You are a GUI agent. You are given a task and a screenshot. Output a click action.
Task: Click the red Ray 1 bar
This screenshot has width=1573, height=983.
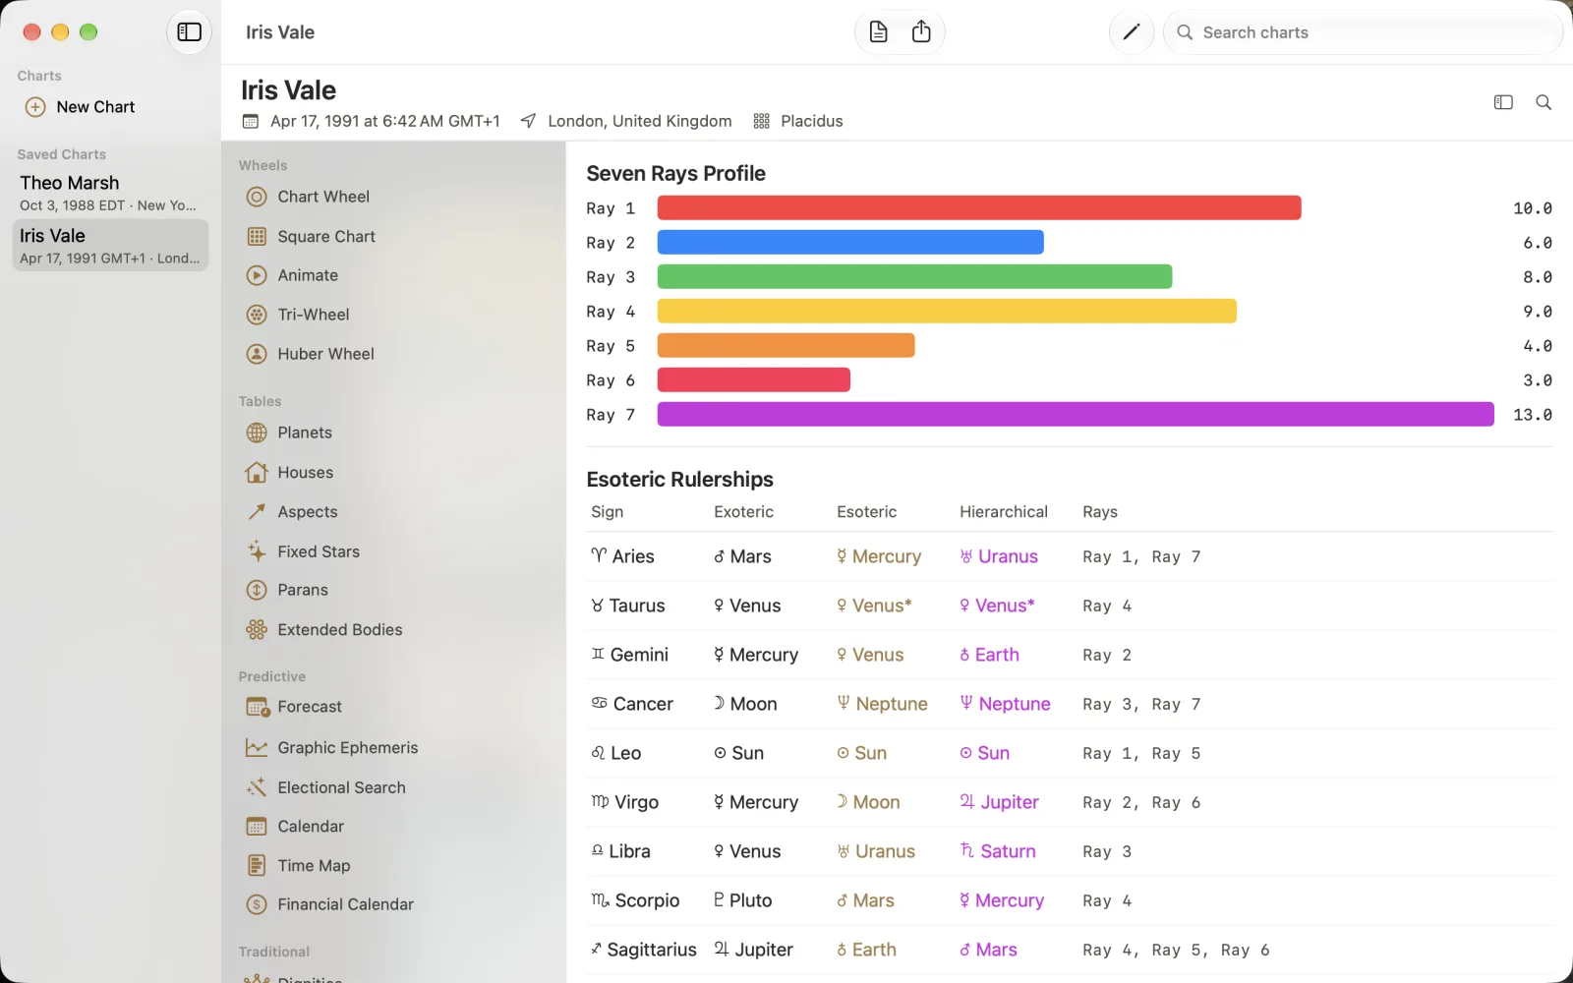click(979, 207)
